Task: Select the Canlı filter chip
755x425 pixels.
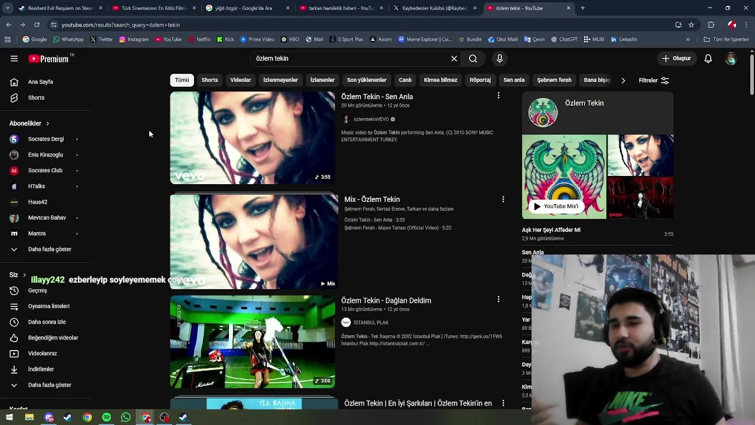Action: click(x=405, y=80)
